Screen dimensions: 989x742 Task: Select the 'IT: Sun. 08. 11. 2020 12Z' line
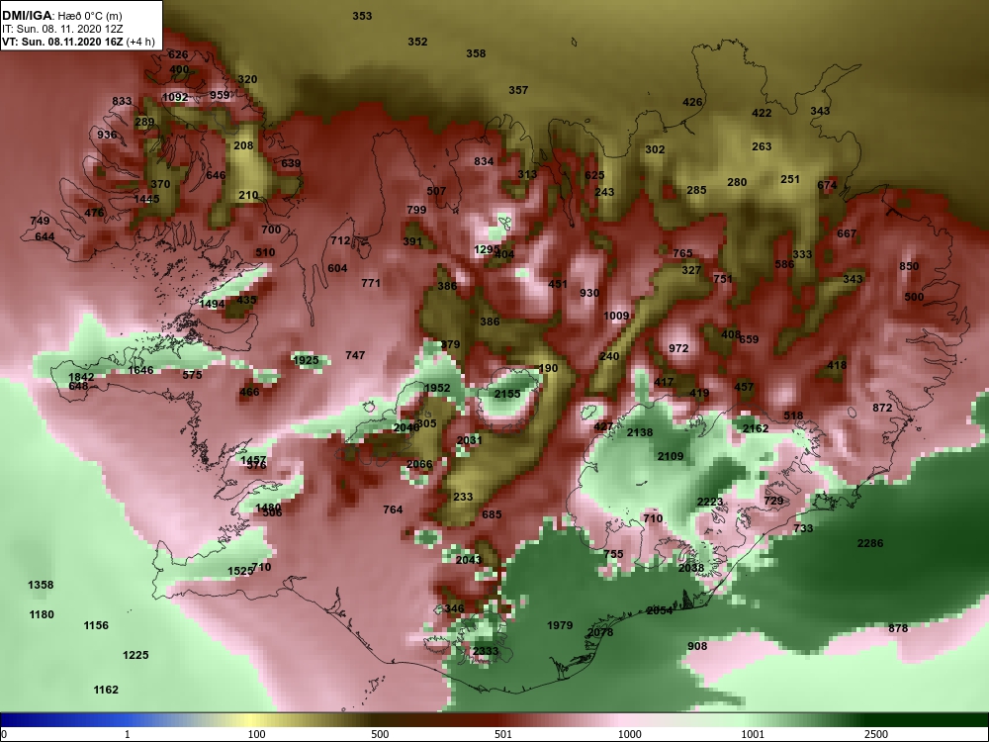[x=61, y=29]
